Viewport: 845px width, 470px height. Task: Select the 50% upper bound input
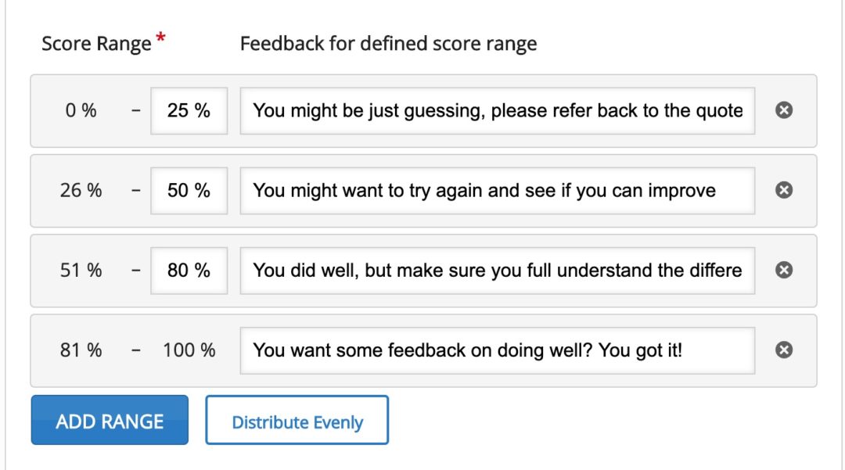click(x=189, y=191)
